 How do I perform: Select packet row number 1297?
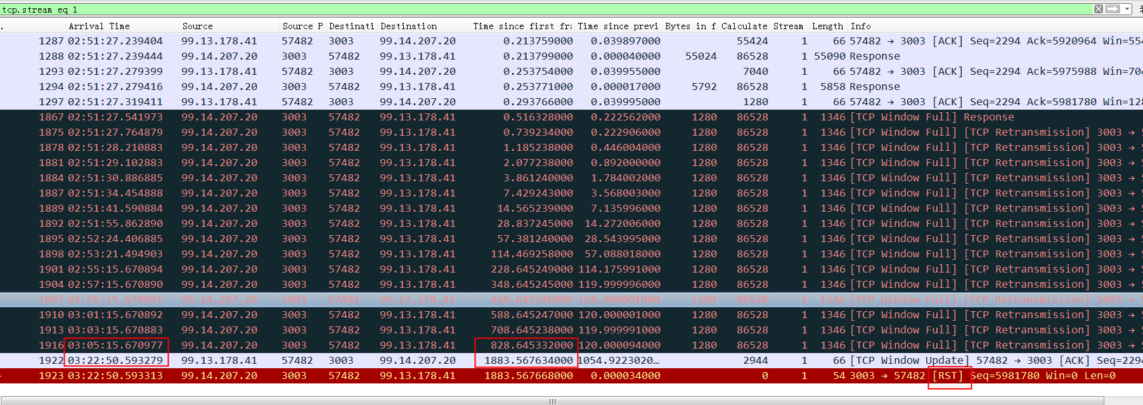point(571,102)
